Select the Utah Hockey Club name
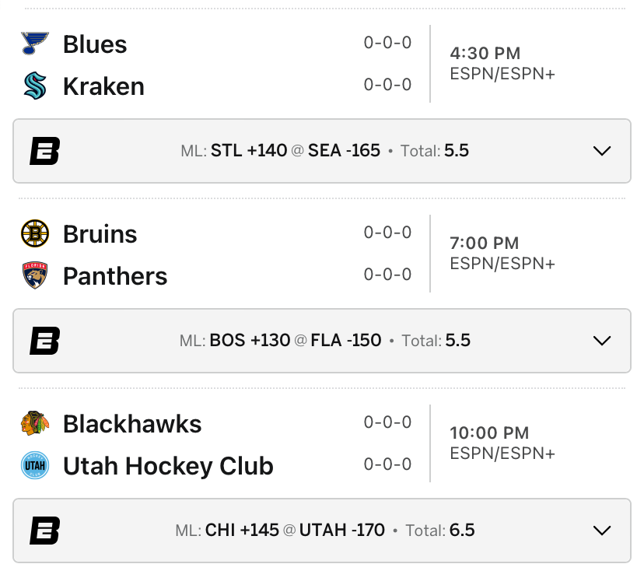Screen dimensions: 644x564 pos(168,466)
